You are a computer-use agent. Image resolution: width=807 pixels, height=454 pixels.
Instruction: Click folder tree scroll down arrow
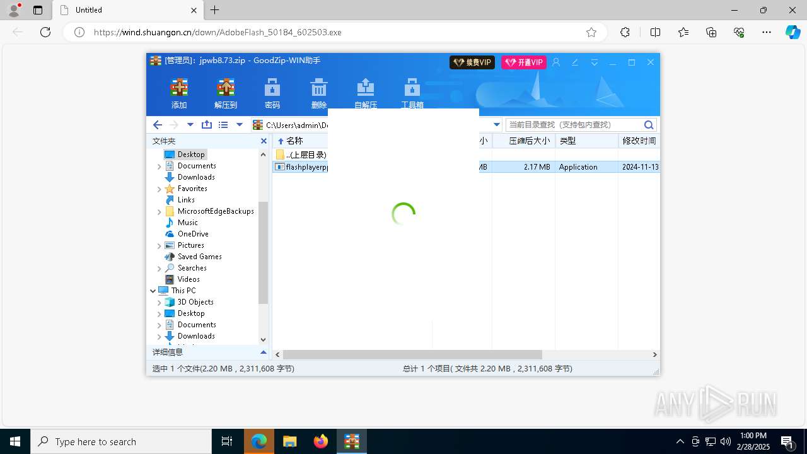pos(264,340)
